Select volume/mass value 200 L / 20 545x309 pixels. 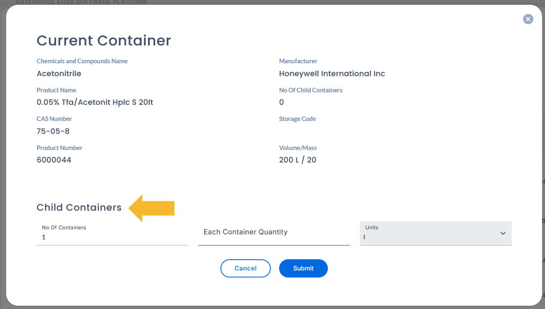pyautogui.click(x=297, y=160)
